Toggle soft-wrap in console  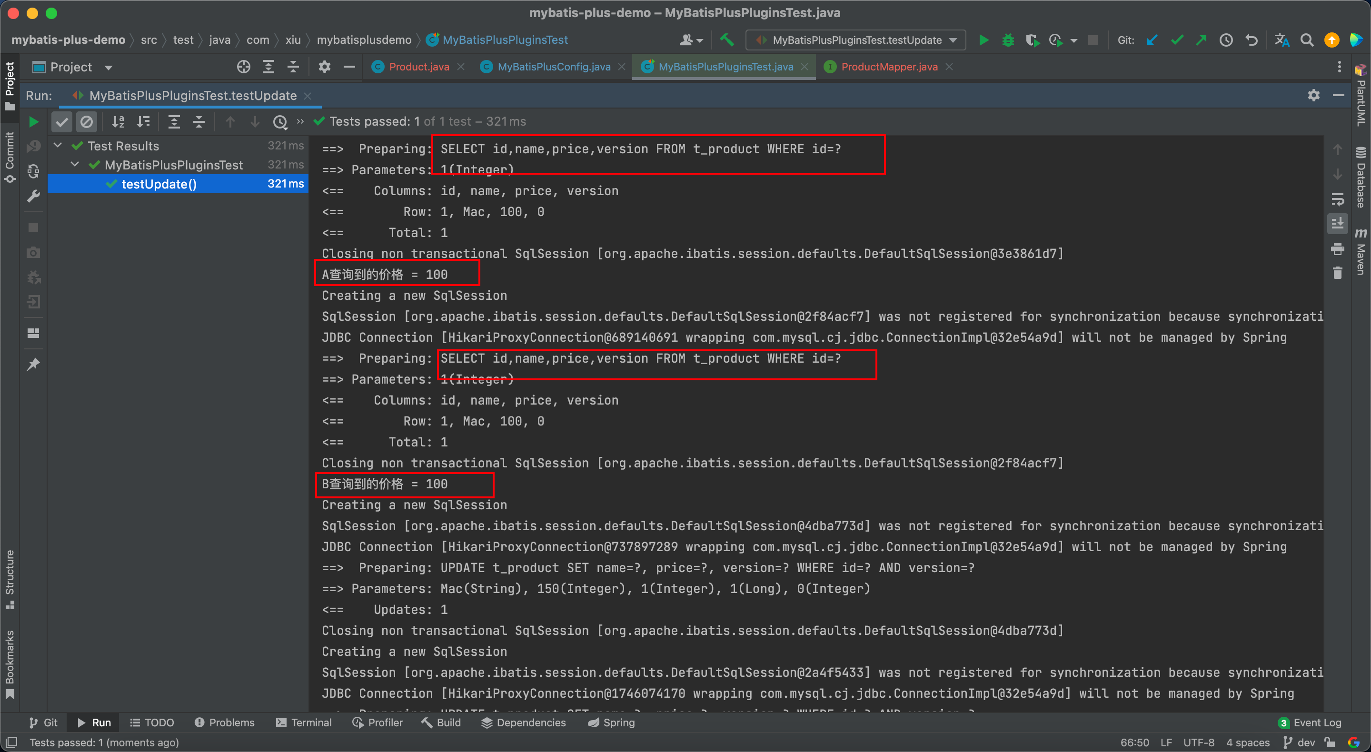[x=1338, y=199]
